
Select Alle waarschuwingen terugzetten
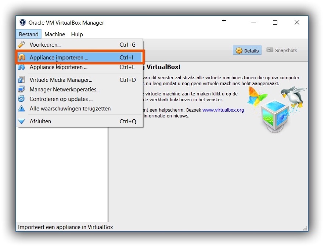point(80,109)
